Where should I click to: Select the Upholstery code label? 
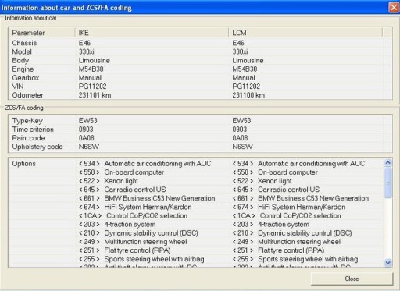[x=37, y=147]
